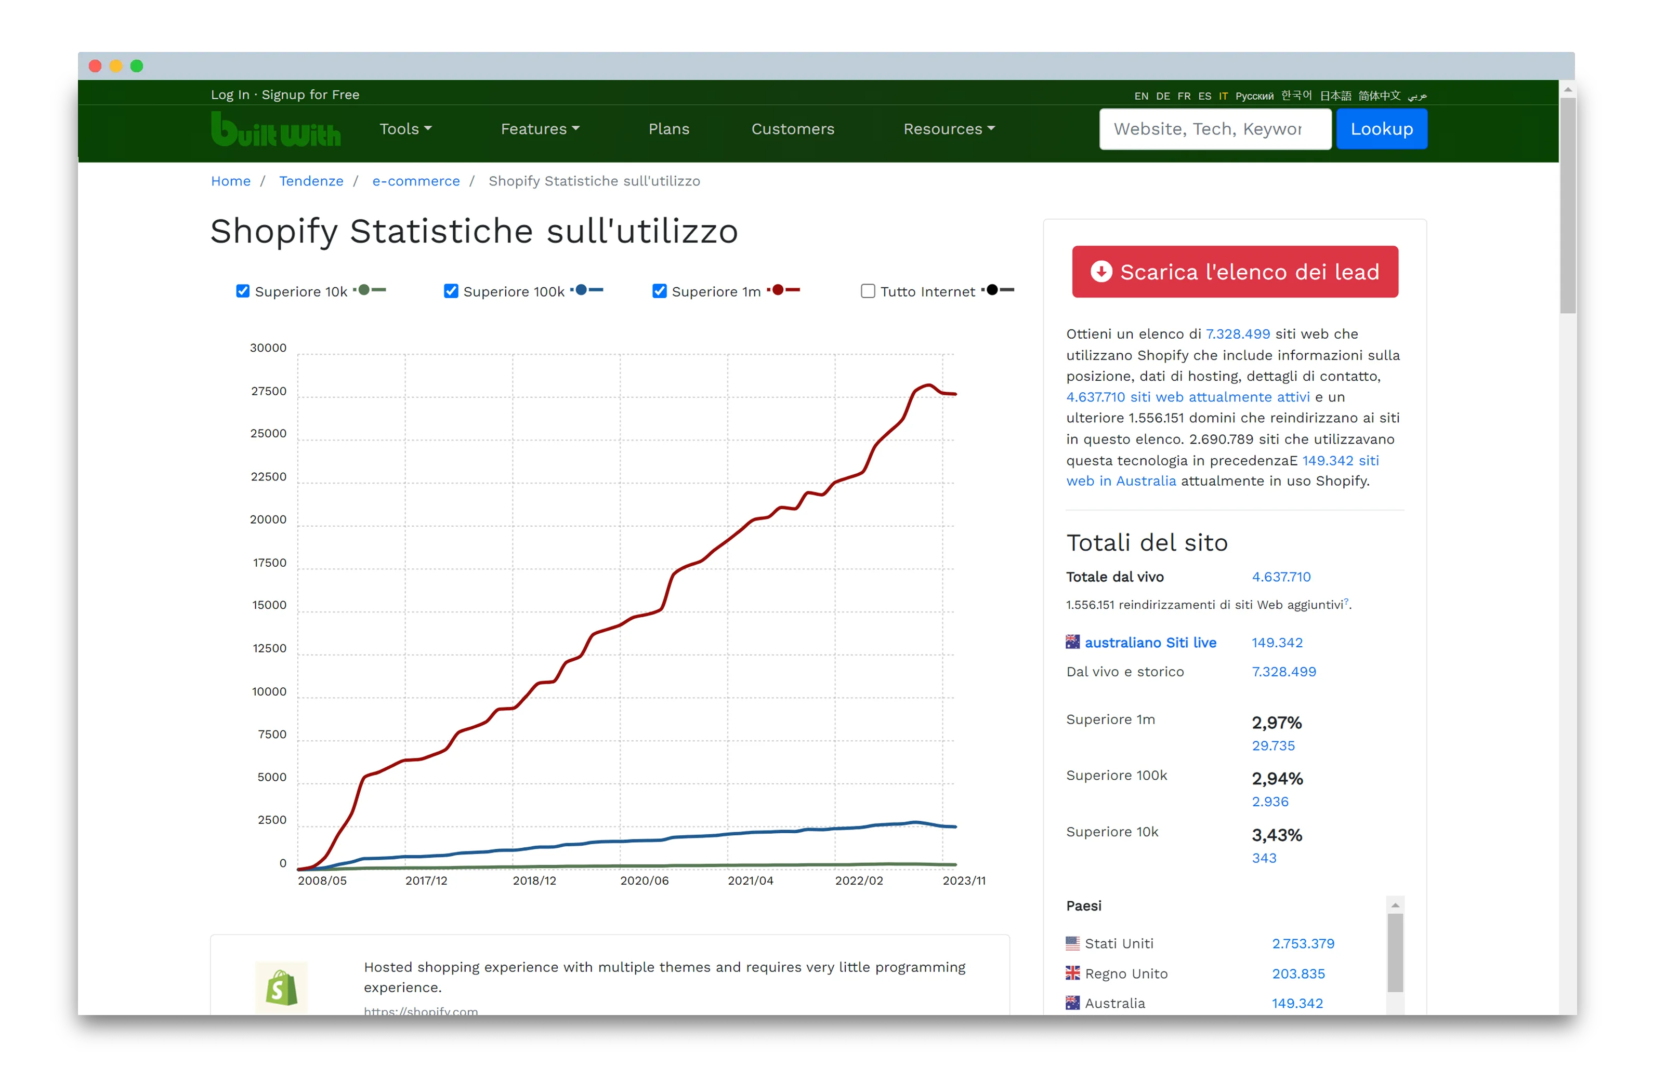Click the yellow minimize window button
The image size is (1653, 1067).
[x=116, y=66]
